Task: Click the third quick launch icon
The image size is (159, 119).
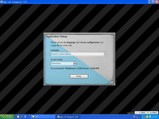Action: (25, 117)
